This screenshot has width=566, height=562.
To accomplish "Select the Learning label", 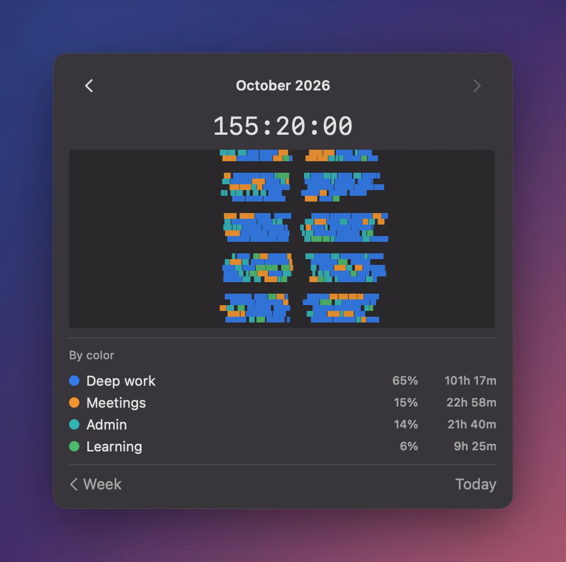I will point(114,447).
